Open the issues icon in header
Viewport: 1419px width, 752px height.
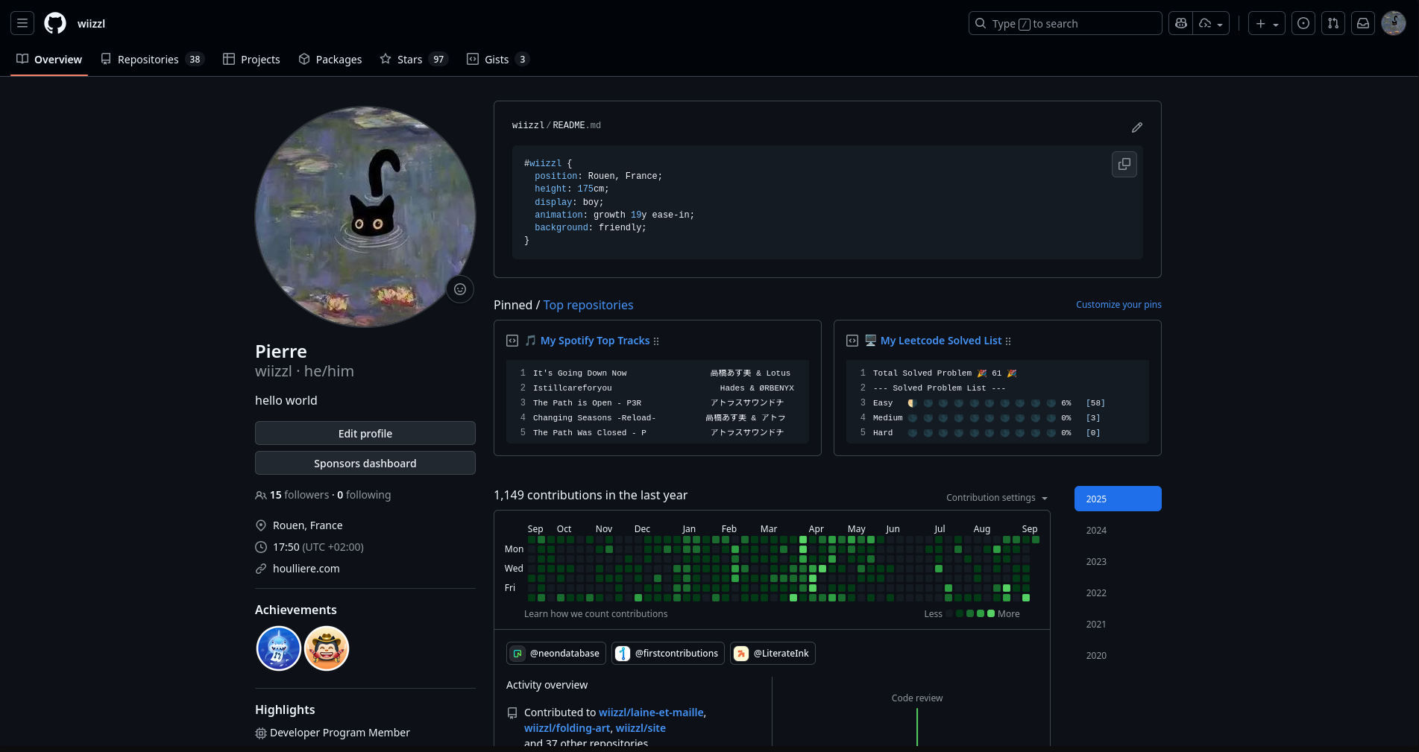[x=1303, y=23]
